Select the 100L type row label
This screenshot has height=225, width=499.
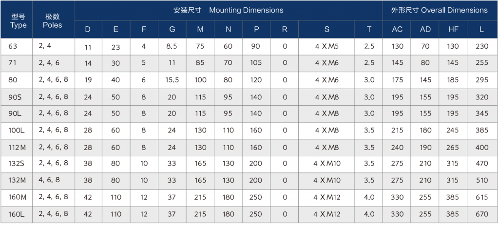coord(16,131)
